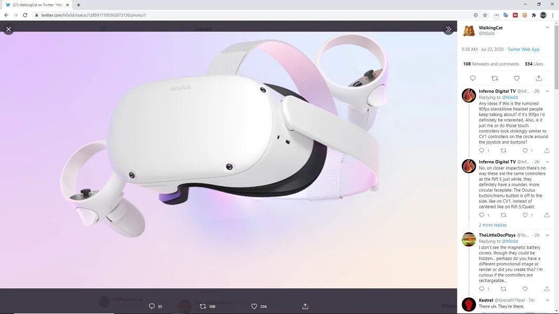559x314 pixels.
Task: Open the Chrome profile avatar menu
Action: point(543,15)
